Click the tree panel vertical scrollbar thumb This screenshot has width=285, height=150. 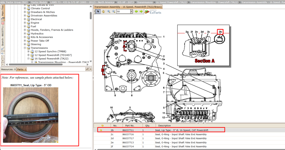click(x=91, y=16)
